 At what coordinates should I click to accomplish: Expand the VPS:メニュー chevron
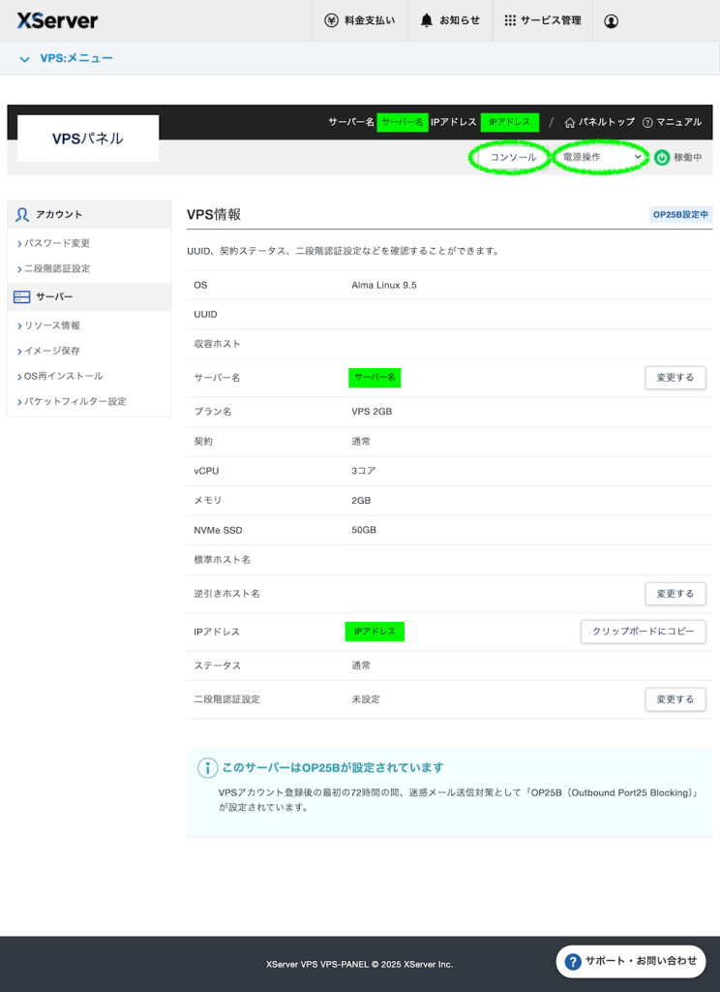tap(25, 59)
